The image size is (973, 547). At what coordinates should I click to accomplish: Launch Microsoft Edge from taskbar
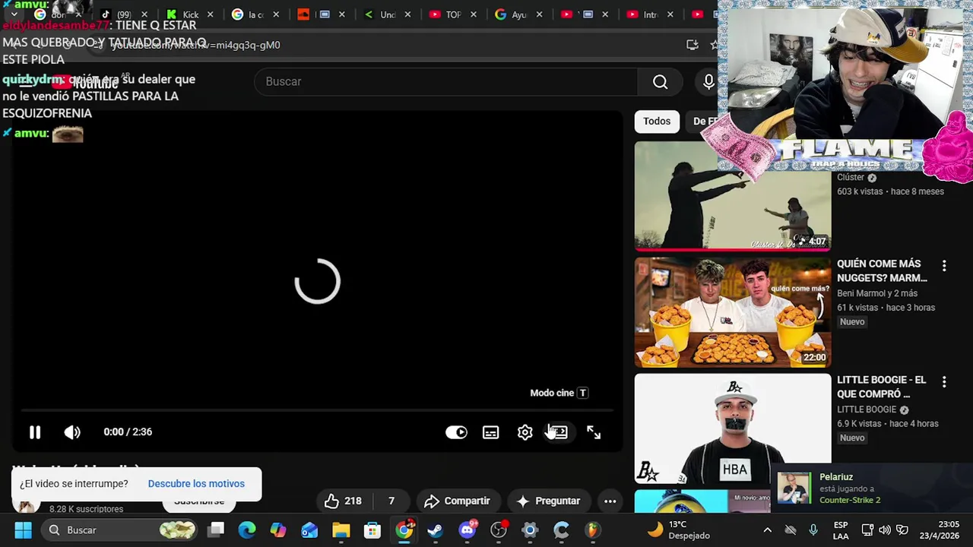point(247,530)
